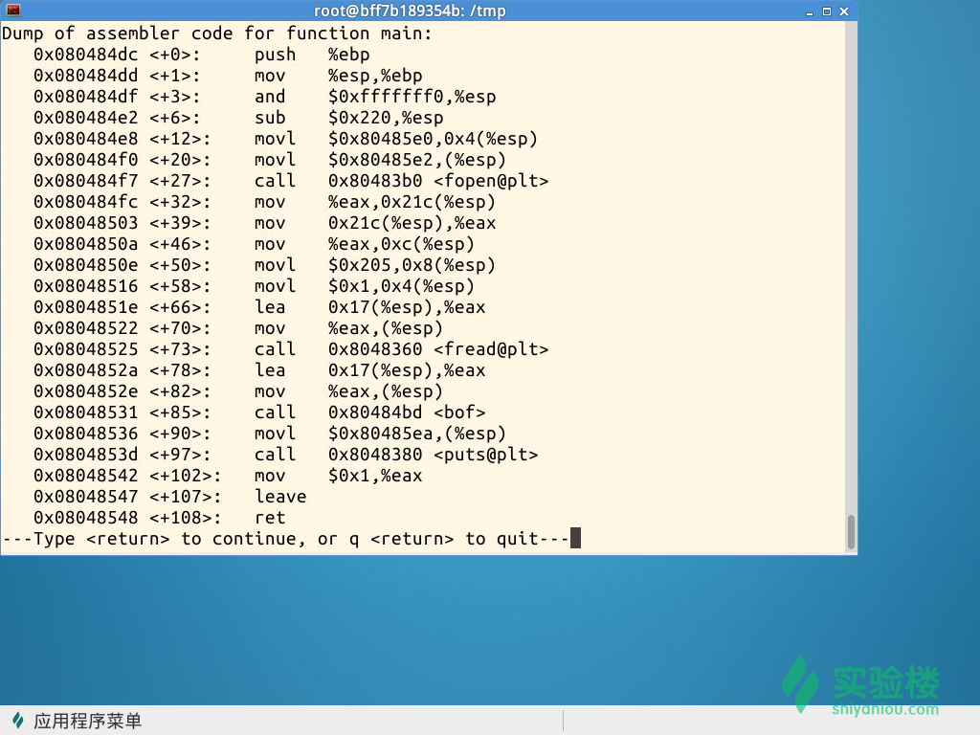Open the 应用程序菜单 applications menu
980x735 pixels.
78,721
